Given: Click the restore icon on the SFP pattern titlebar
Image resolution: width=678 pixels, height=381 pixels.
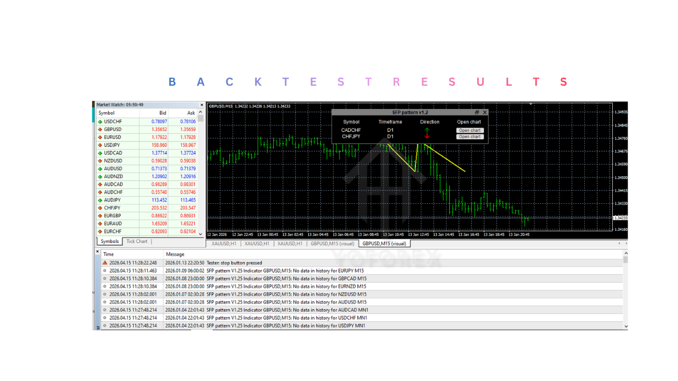Looking at the screenshot, I should (477, 112).
